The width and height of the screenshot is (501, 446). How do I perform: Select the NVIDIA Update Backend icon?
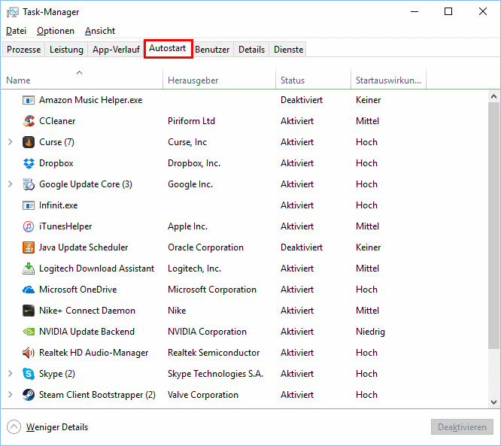pos(29,332)
